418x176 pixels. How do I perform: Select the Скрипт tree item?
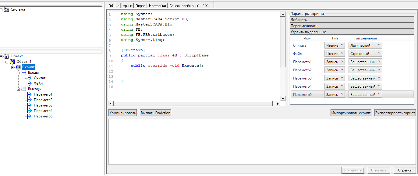(29, 67)
